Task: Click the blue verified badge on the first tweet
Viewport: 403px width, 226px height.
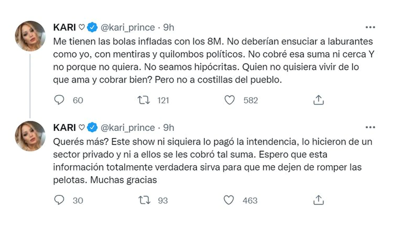Action: pos(91,27)
